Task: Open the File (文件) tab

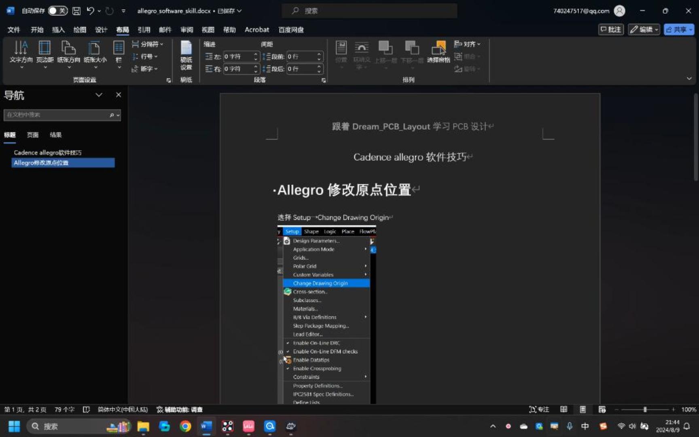Action: coord(14,30)
